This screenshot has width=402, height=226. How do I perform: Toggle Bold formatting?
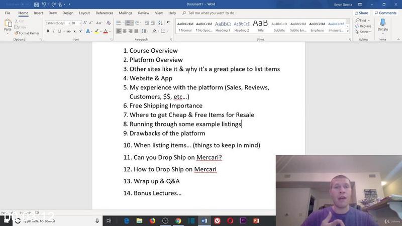pyautogui.click(x=48, y=31)
